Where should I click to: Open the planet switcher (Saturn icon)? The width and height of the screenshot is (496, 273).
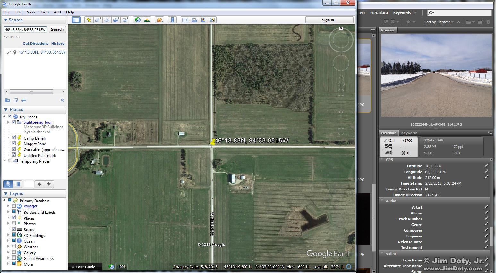point(159,20)
